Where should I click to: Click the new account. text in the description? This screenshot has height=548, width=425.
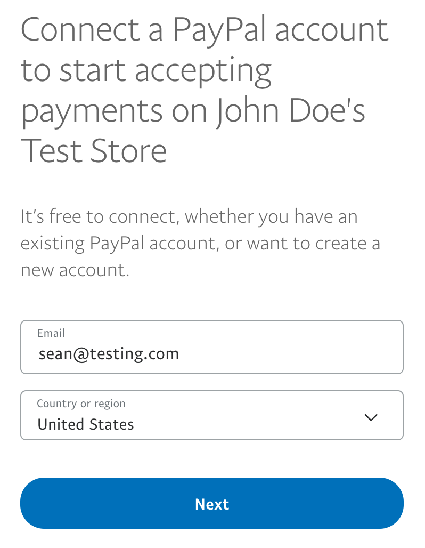click(x=75, y=270)
